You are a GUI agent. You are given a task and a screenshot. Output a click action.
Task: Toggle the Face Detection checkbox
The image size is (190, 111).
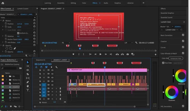(x=163, y=63)
